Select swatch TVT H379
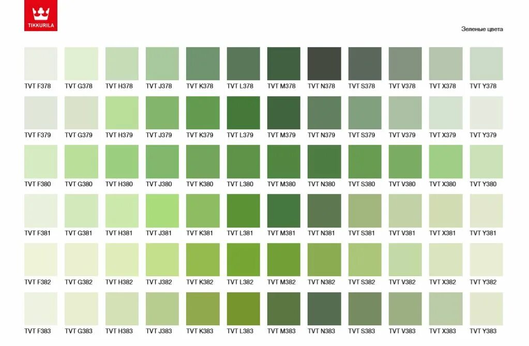Viewport: 529px width, 346px height. tap(122, 113)
